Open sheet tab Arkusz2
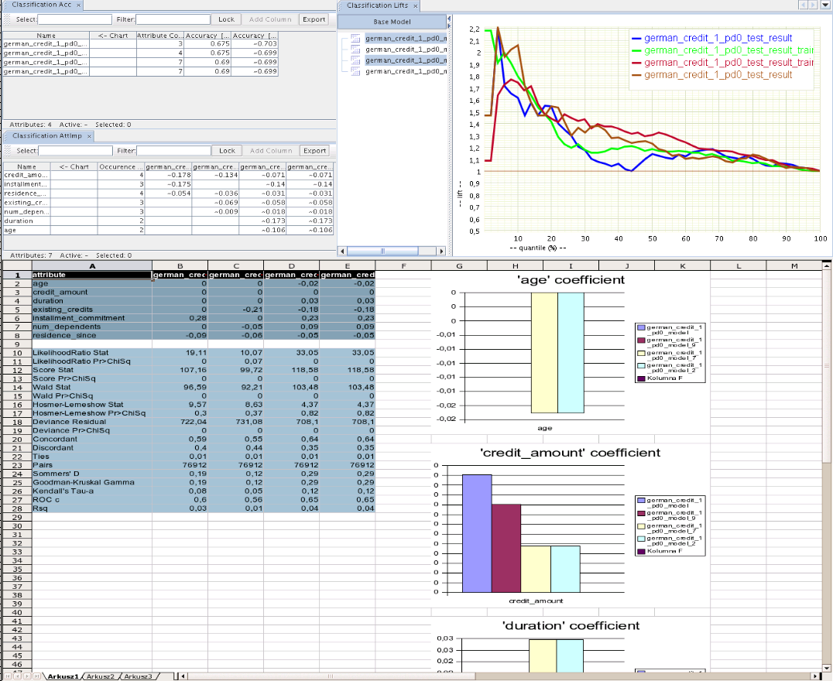 101,676
